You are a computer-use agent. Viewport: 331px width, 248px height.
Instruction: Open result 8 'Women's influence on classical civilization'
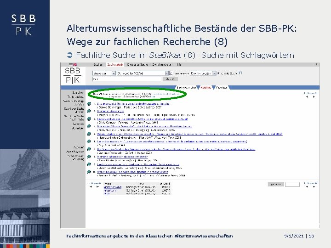pos(122,157)
